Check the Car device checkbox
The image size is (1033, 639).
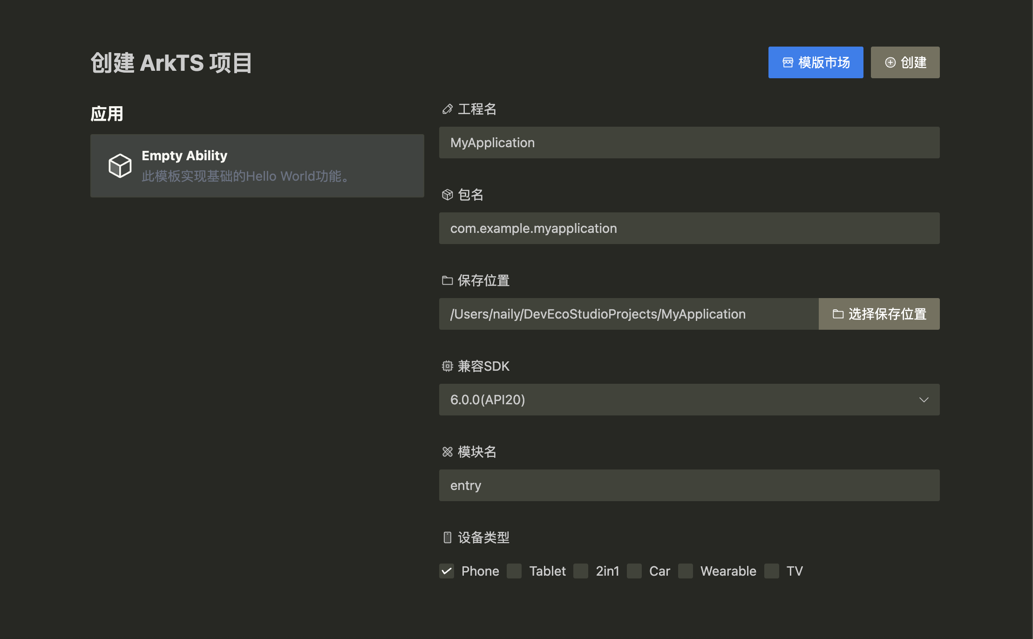click(x=634, y=571)
